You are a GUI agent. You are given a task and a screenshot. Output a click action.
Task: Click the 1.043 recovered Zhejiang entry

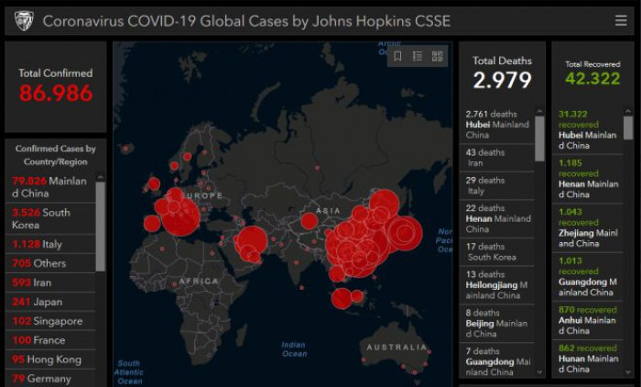588,227
